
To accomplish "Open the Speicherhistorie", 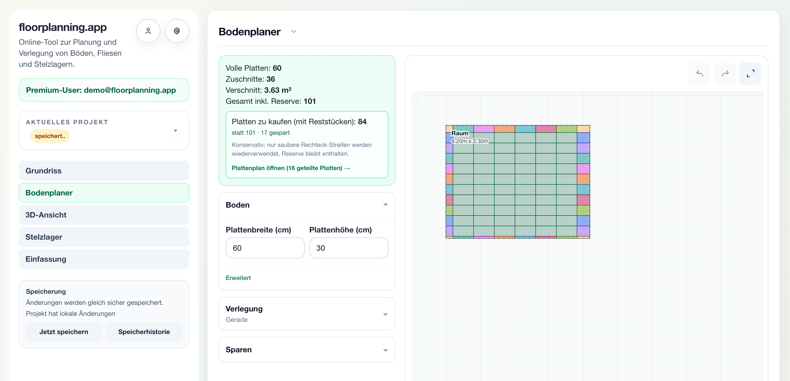I will 144,332.
